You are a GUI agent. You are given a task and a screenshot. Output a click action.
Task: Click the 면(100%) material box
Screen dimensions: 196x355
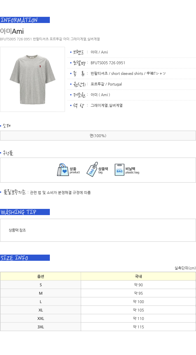pos(98,136)
